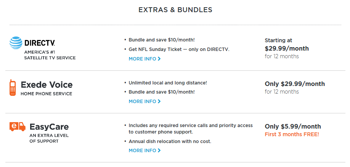Open MORE INFO link under Exede Voice
Screen dimensions: 350x167
[x=144, y=101]
